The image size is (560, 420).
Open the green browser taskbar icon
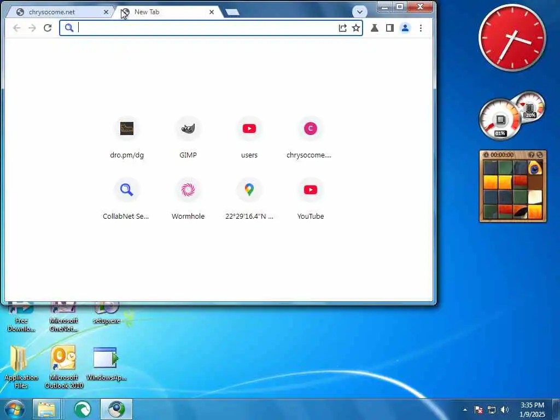pyautogui.click(x=82, y=409)
